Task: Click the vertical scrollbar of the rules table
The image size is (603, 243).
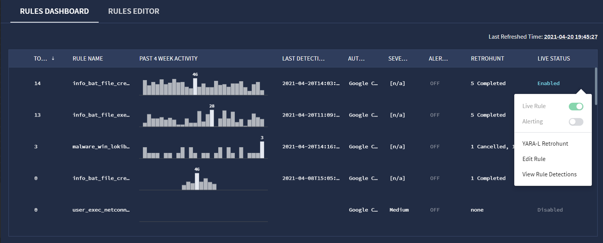Action: pyautogui.click(x=596, y=86)
